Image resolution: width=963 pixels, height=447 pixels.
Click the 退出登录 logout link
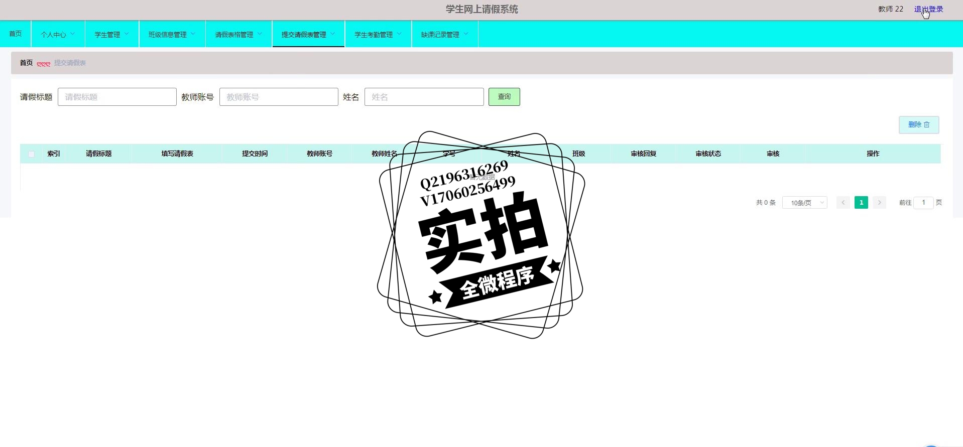[x=928, y=9]
